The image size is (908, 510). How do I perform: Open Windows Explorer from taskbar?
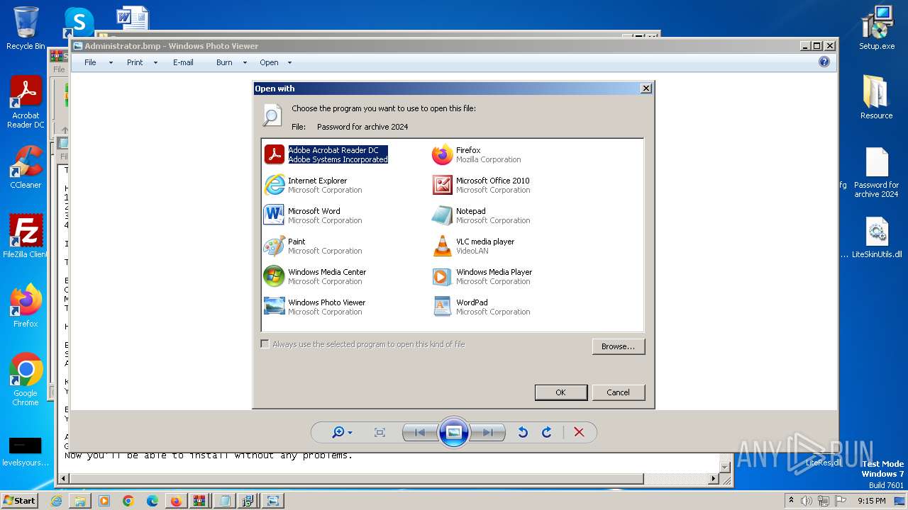[80, 501]
